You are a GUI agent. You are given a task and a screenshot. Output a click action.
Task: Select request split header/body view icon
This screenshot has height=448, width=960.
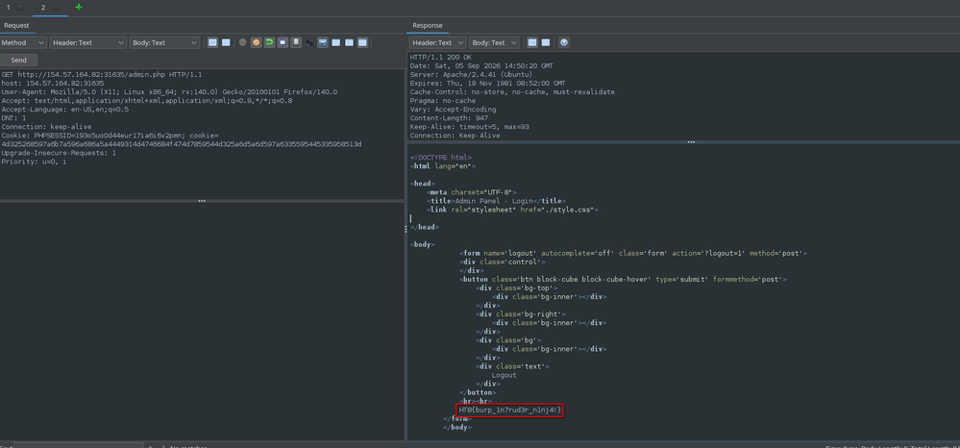coord(213,43)
